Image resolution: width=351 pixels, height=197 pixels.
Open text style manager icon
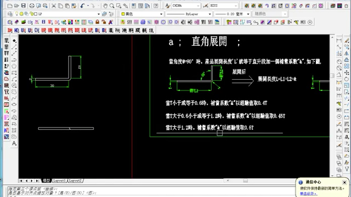pos(167,5)
